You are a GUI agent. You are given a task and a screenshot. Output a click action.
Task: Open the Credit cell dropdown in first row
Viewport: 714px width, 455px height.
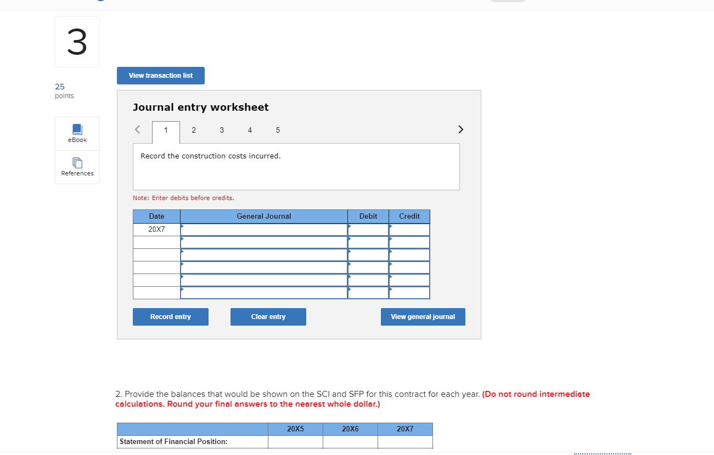pos(409,229)
